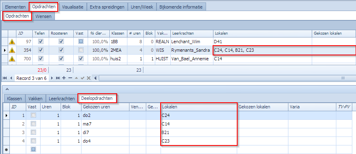The height and width of the screenshot is (154, 356).
Task: Click the B21 cell in Deelopdrachten
Action: coord(199,133)
